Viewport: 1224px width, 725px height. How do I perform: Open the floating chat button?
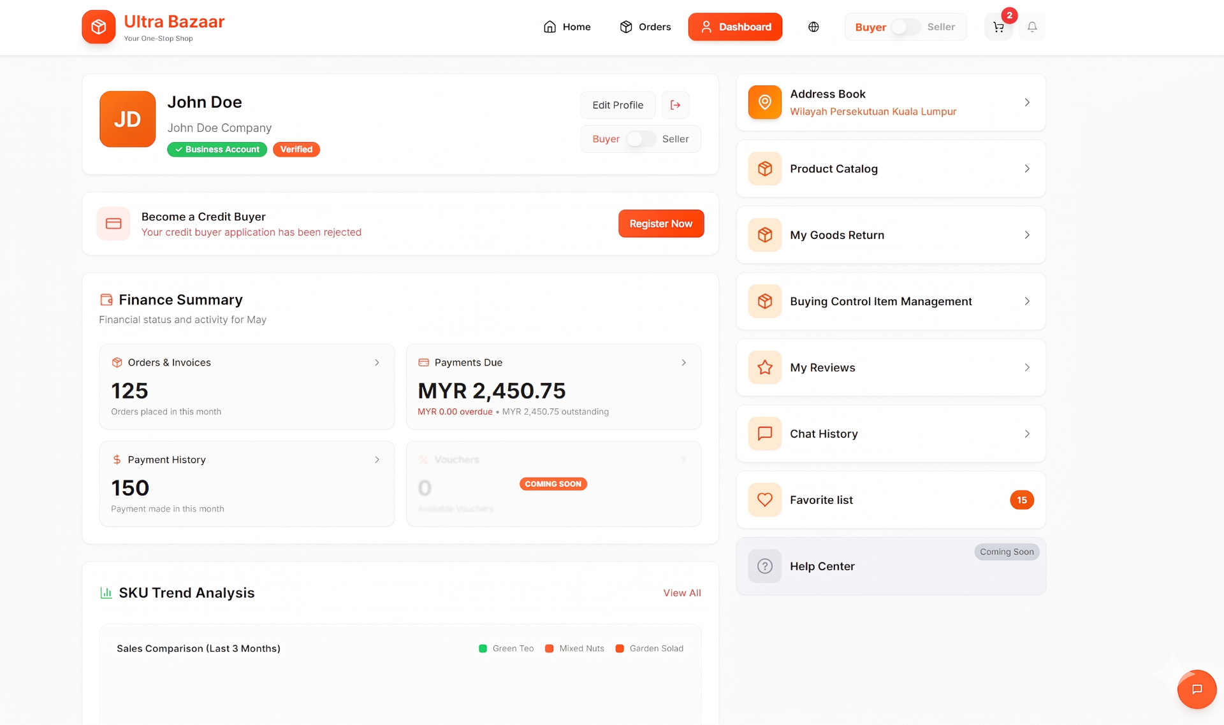point(1197,689)
